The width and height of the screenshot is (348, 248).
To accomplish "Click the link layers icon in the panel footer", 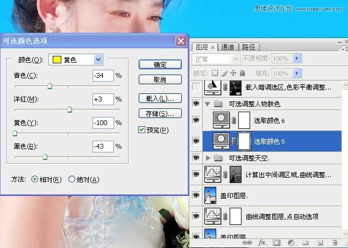I will click(x=246, y=243).
